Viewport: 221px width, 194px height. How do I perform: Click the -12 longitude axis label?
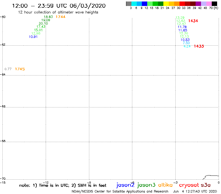coord(46,183)
